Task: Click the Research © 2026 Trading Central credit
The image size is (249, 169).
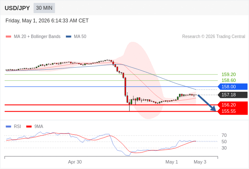Action: pos(214,37)
